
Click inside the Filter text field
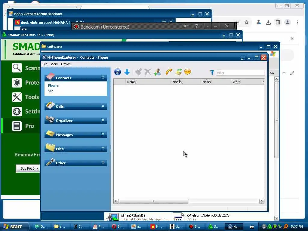pos(240,73)
